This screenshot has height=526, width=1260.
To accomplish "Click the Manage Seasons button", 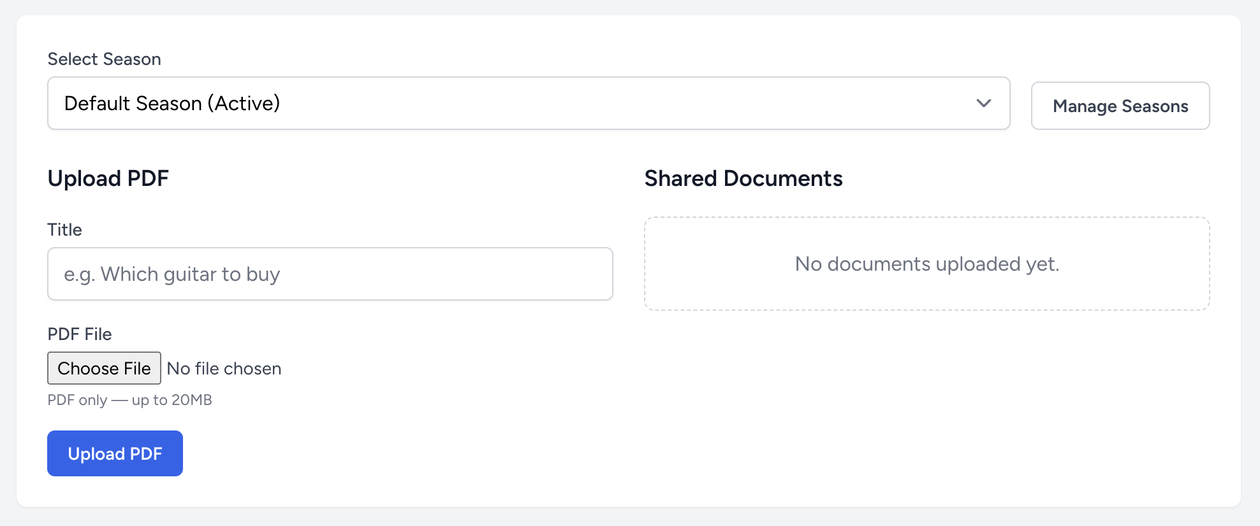I will (1120, 106).
